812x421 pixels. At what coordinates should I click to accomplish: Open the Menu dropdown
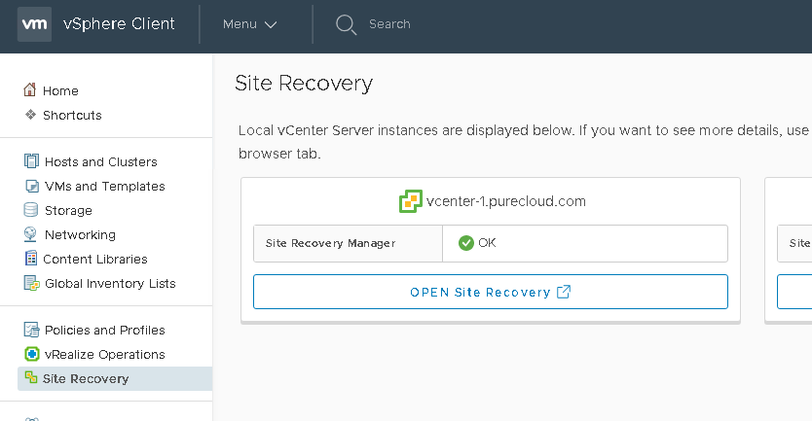(x=249, y=24)
